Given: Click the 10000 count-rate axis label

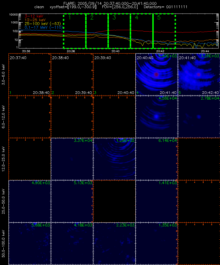Looking at the screenshot, I should tap(13, 15).
